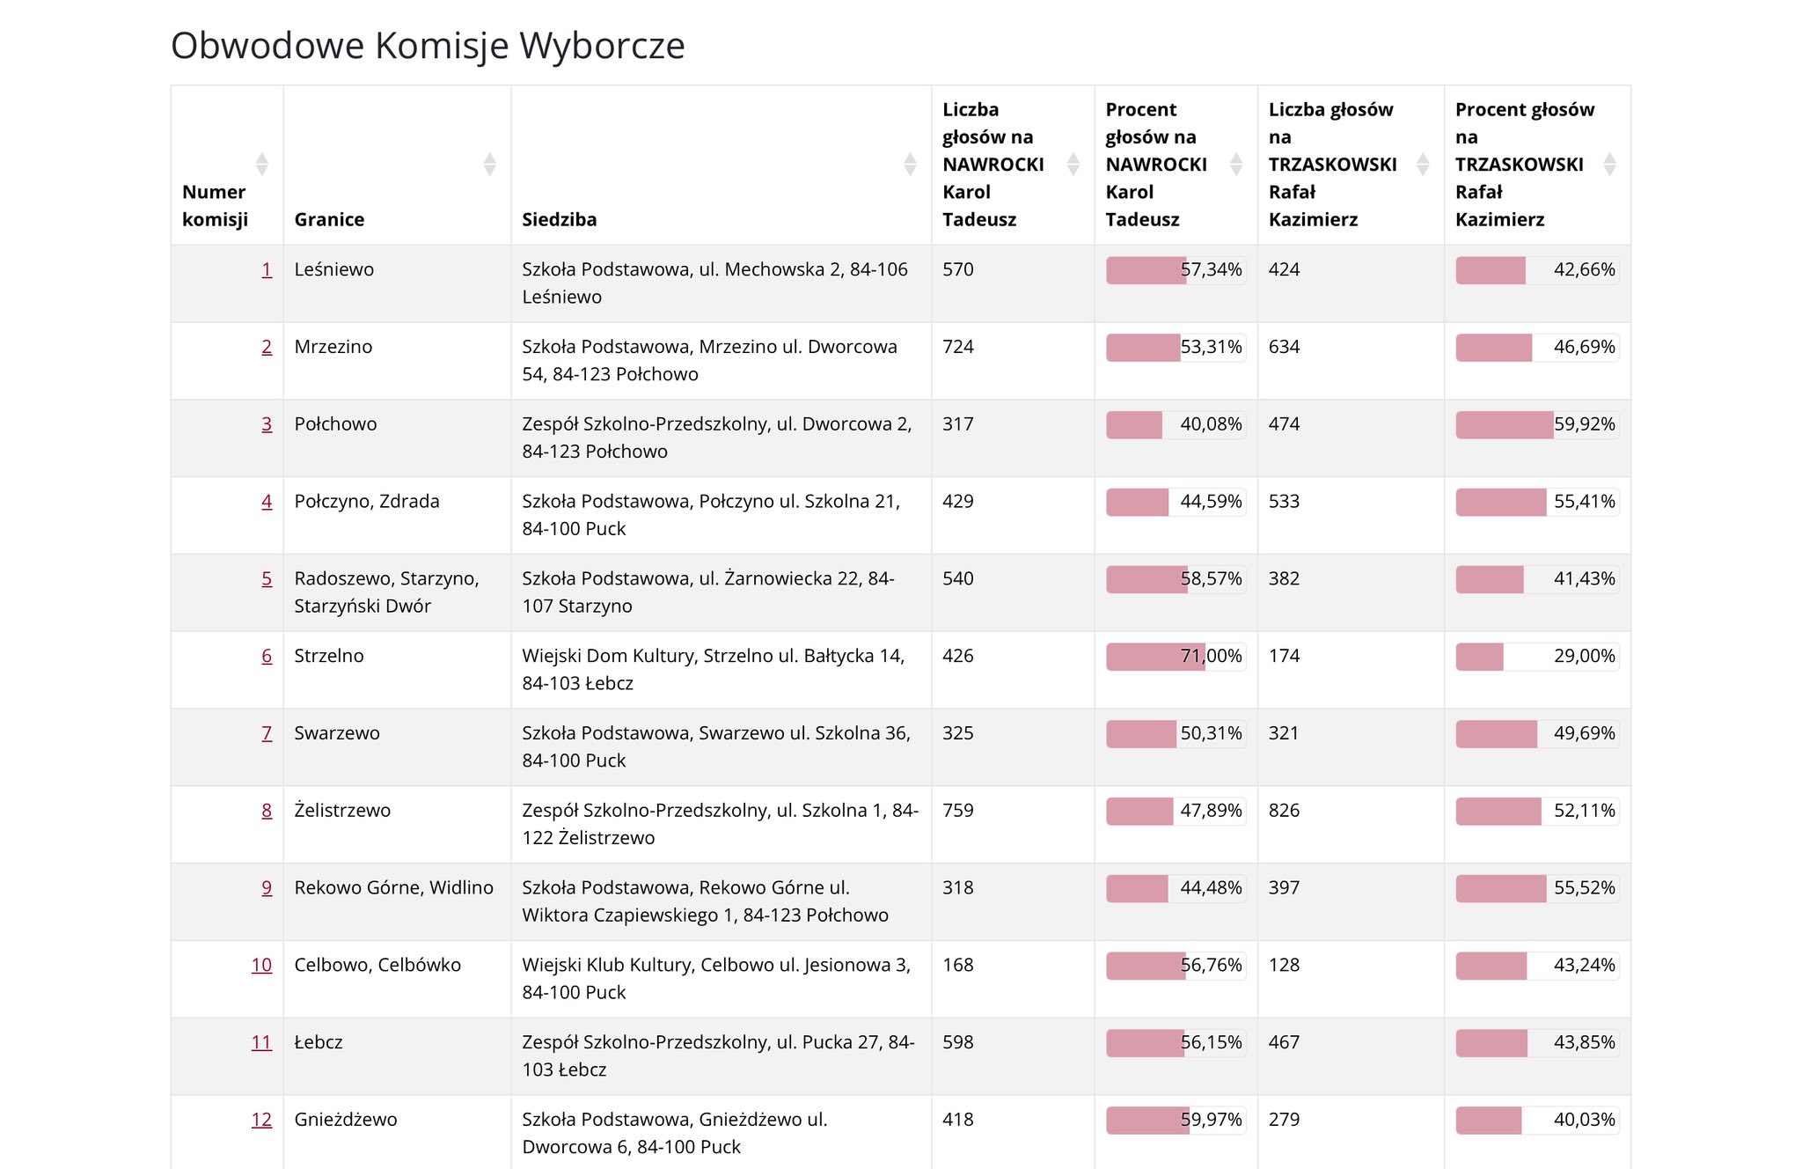1802x1169 pixels.
Task: Open commission number 1 link
Action: click(267, 269)
